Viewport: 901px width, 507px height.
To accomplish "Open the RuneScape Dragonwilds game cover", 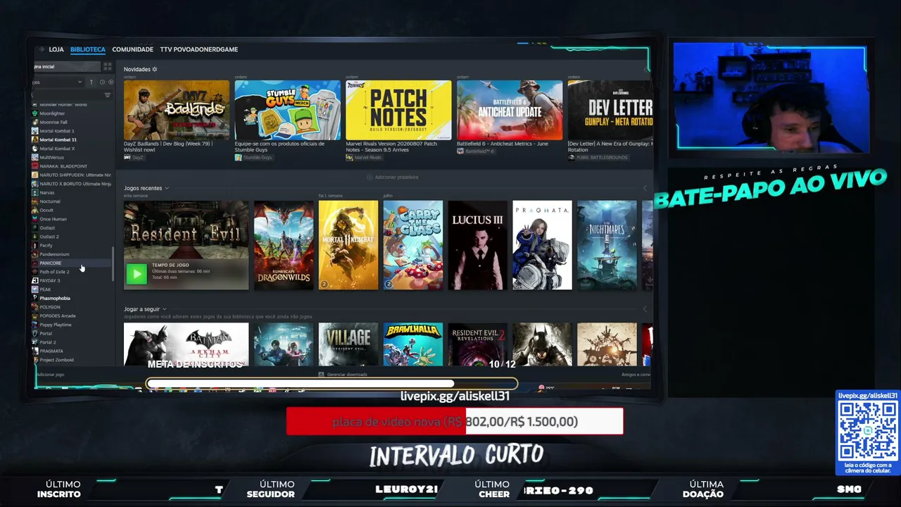I will 284,245.
